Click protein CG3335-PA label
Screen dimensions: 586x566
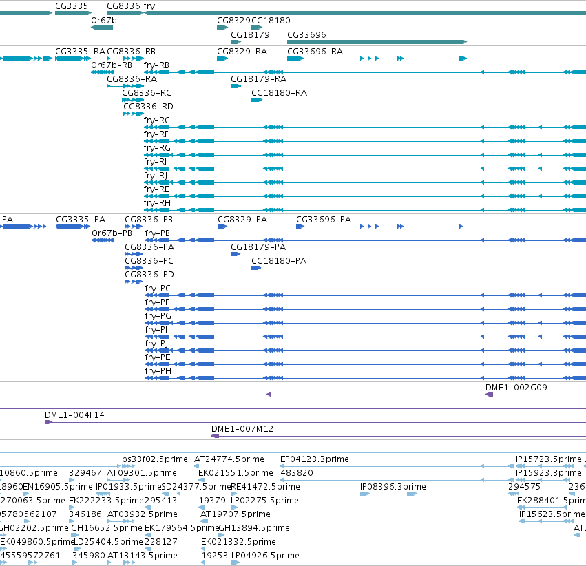(x=81, y=219)
